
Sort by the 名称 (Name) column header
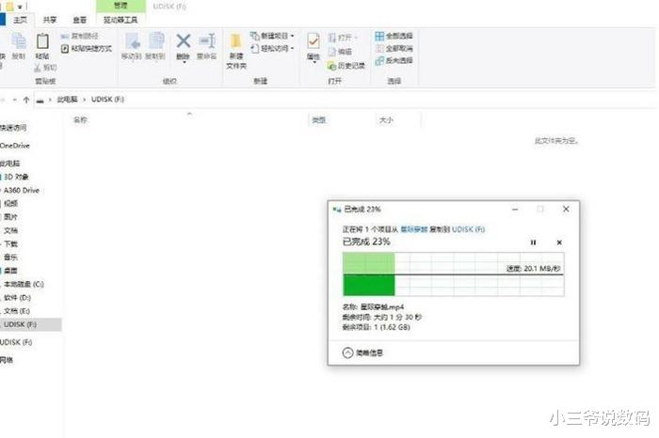pos(80,120)
